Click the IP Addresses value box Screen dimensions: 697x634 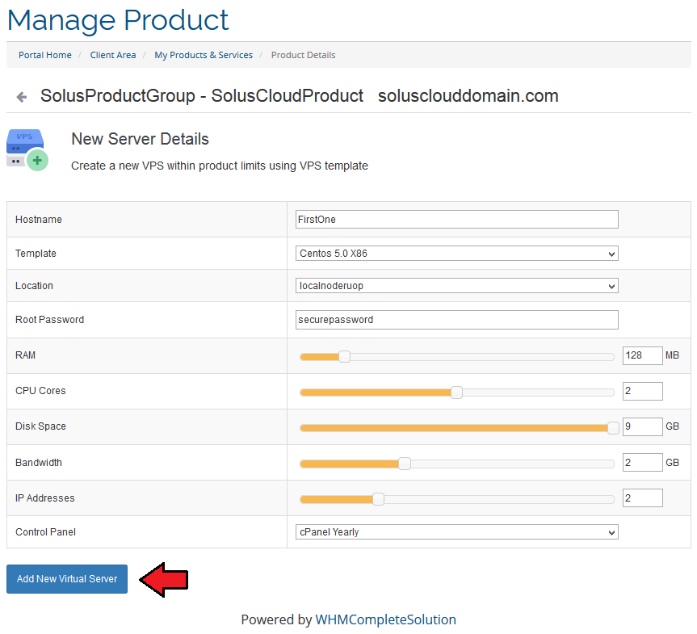[642, 498]
